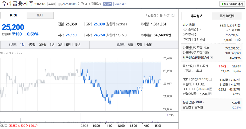Click the 배당수익률 value 4.76%
The image size is (246, 129).
237,94
